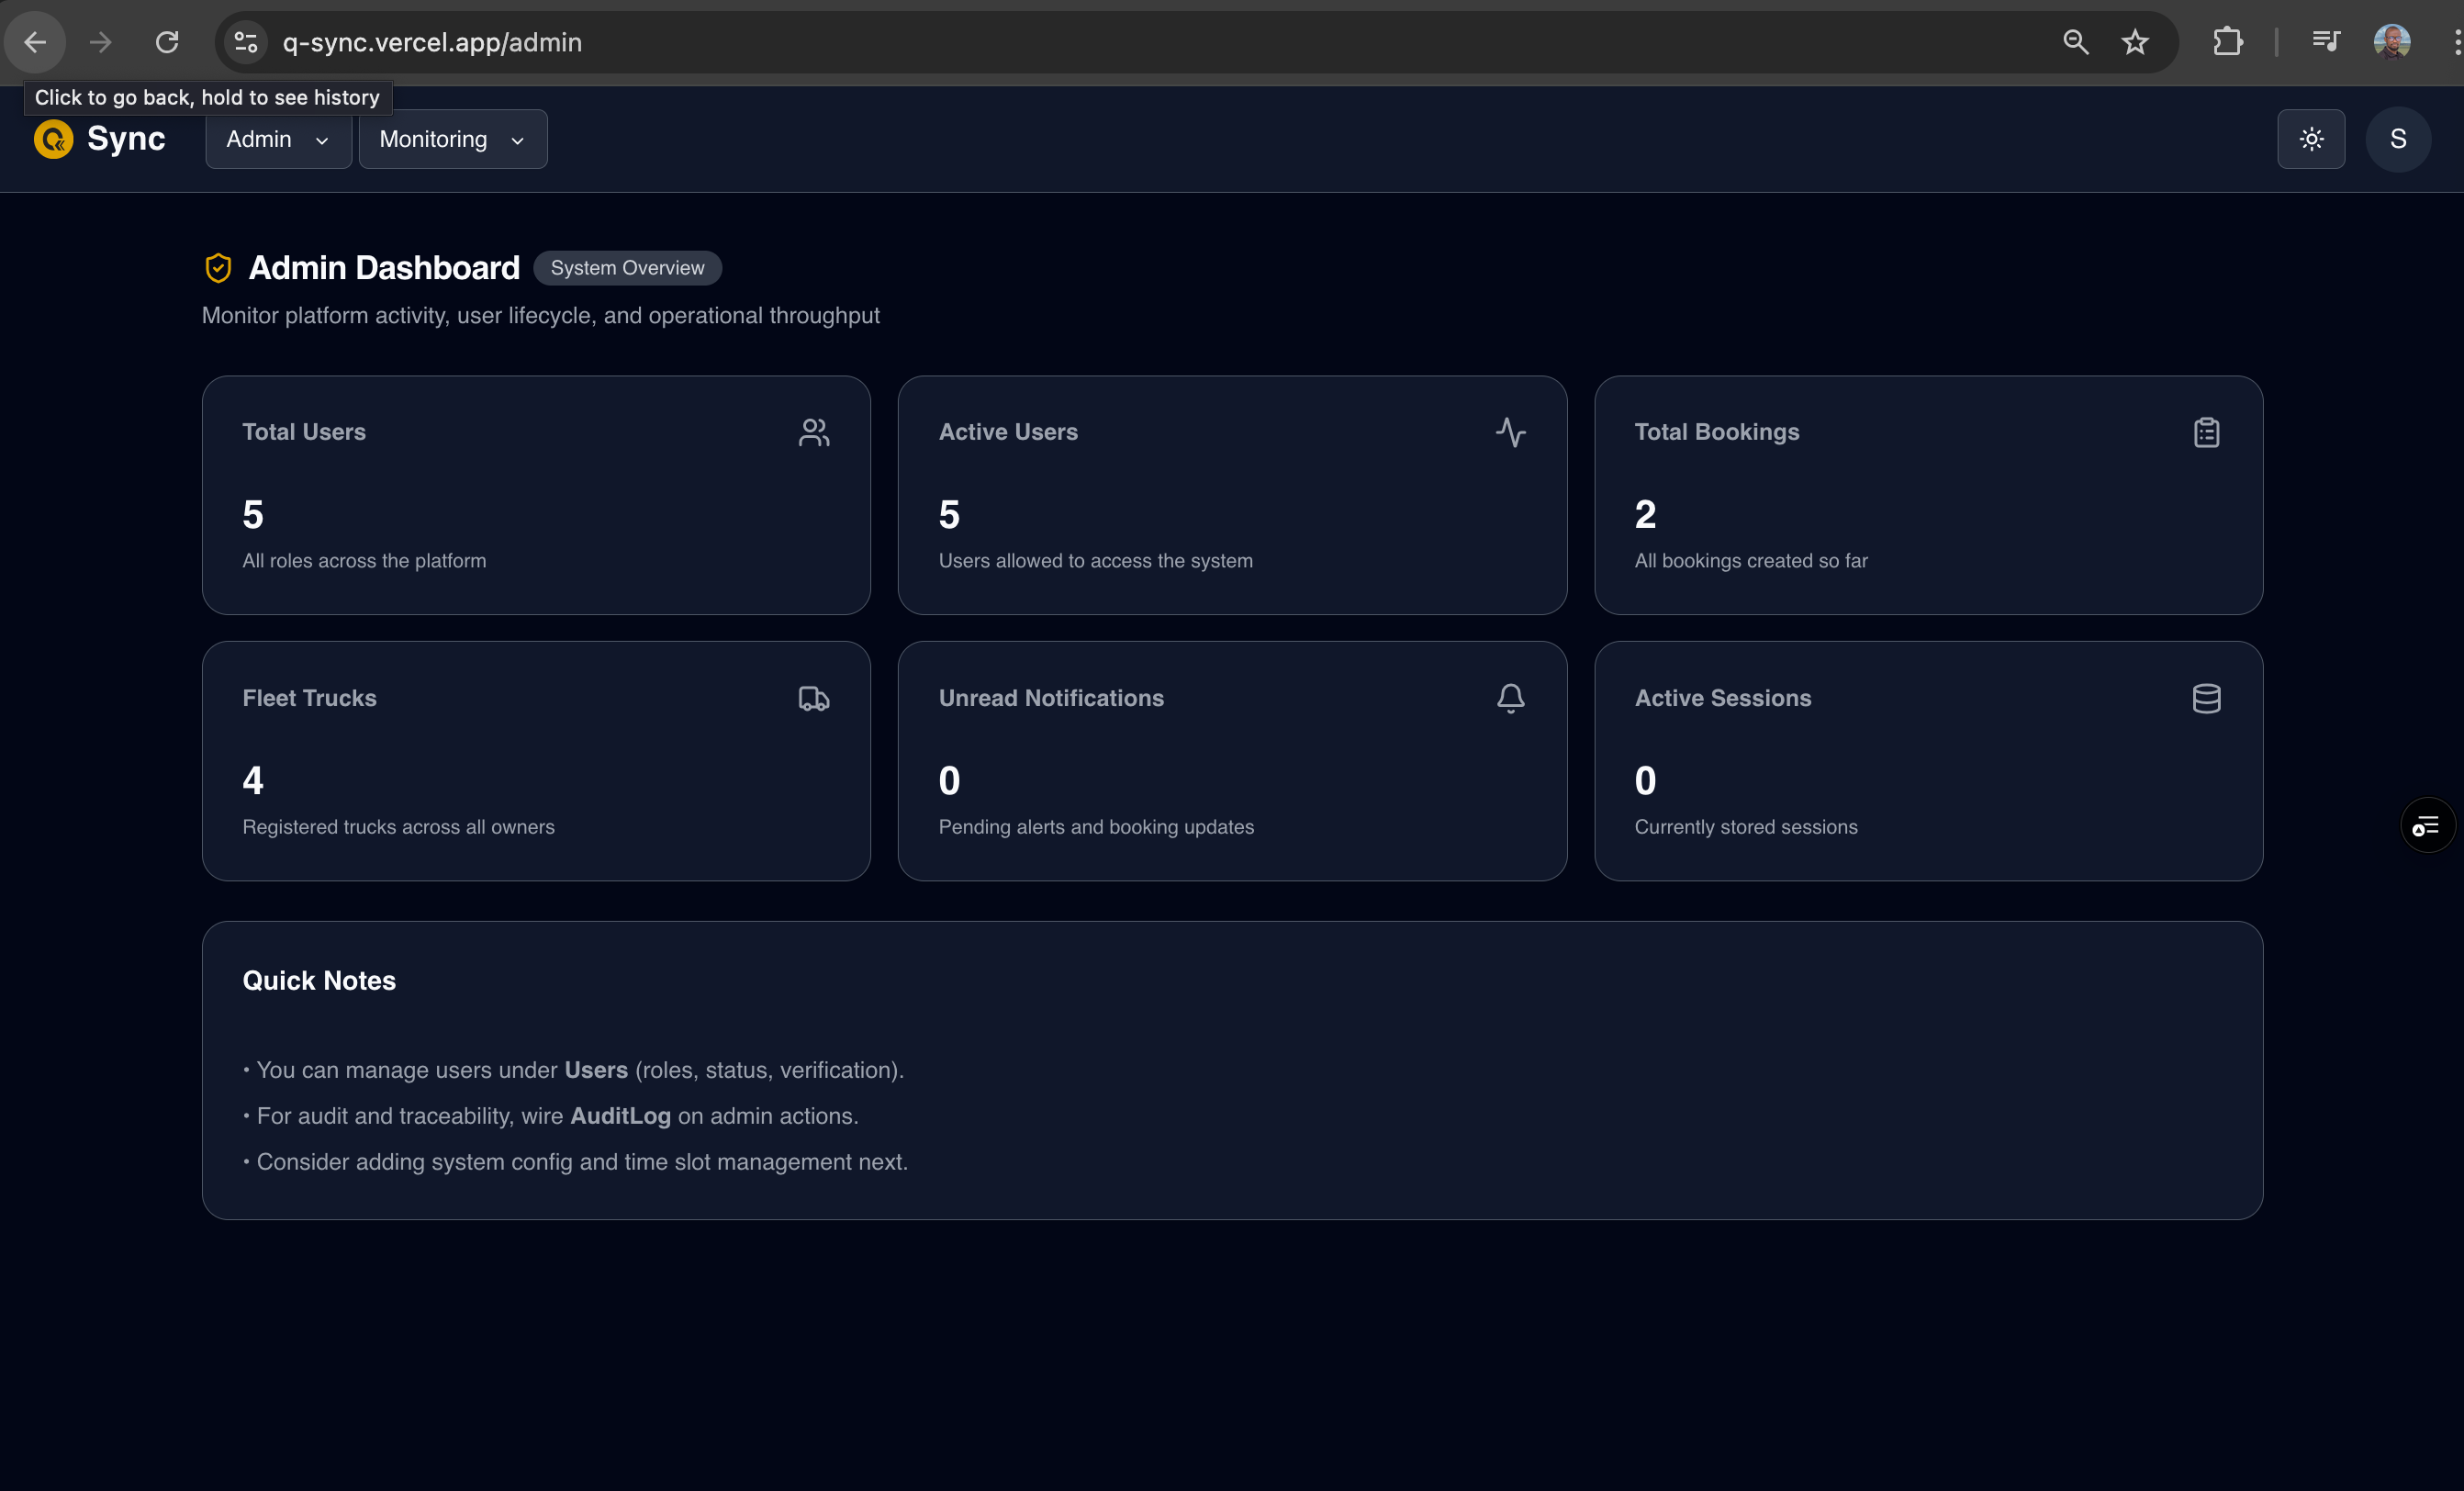Viewport: 2464px width, 1491px height.
Task: Click the Active Sessions database icon
Action: point(2207,698)
